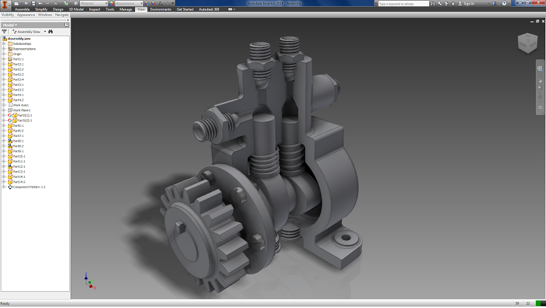This screenshot has width=546, height=308.
Task: Click inside the keyword search field
Action: point(403,3)
